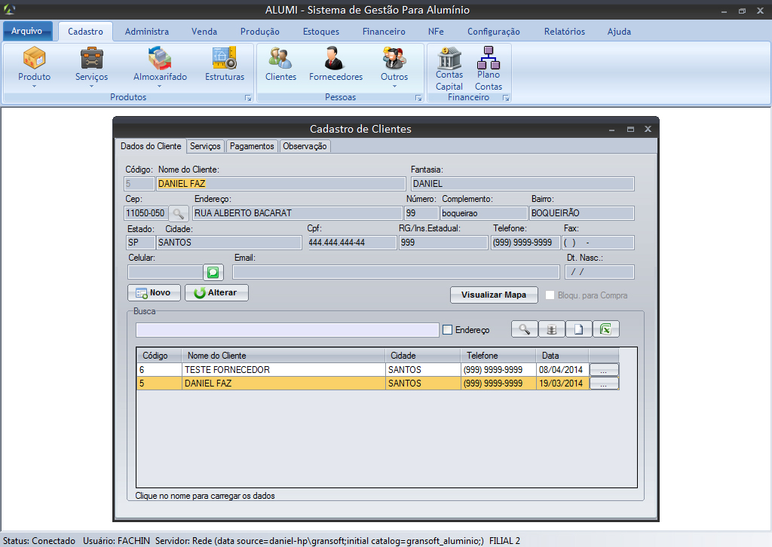Expand the Serviços dropdown arrow
This screenshot has width=772, height=547.
[x=91, y=87]
